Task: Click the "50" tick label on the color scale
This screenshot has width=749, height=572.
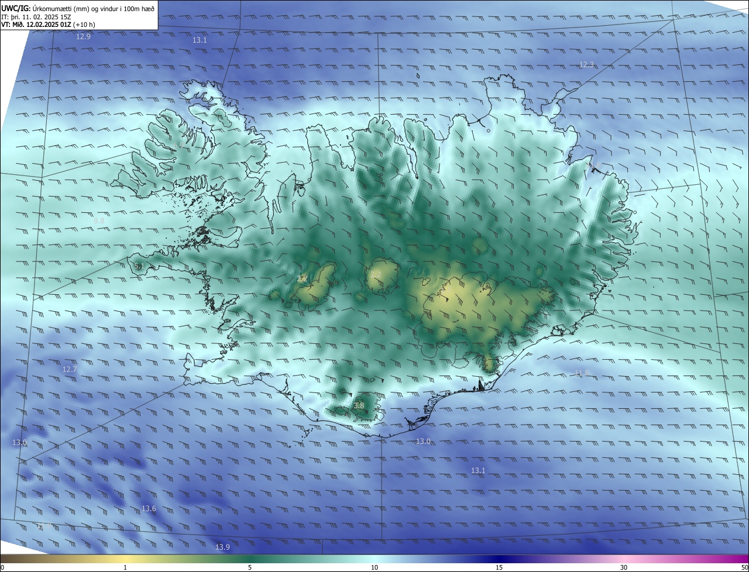Action: pyautogui.click(x=744, y=567)
